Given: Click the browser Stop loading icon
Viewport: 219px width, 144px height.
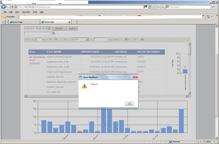Looking at the screenshot, I should coord(163,7).
